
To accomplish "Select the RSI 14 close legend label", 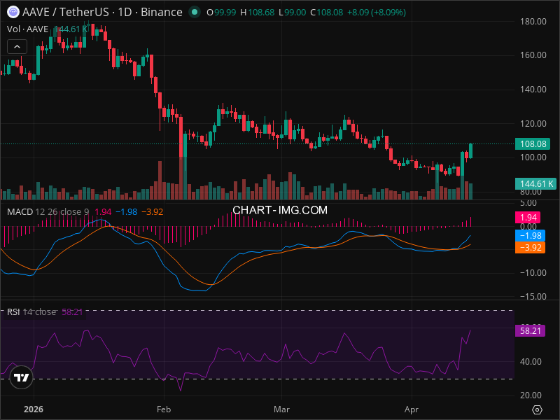I will click(31, 311).
